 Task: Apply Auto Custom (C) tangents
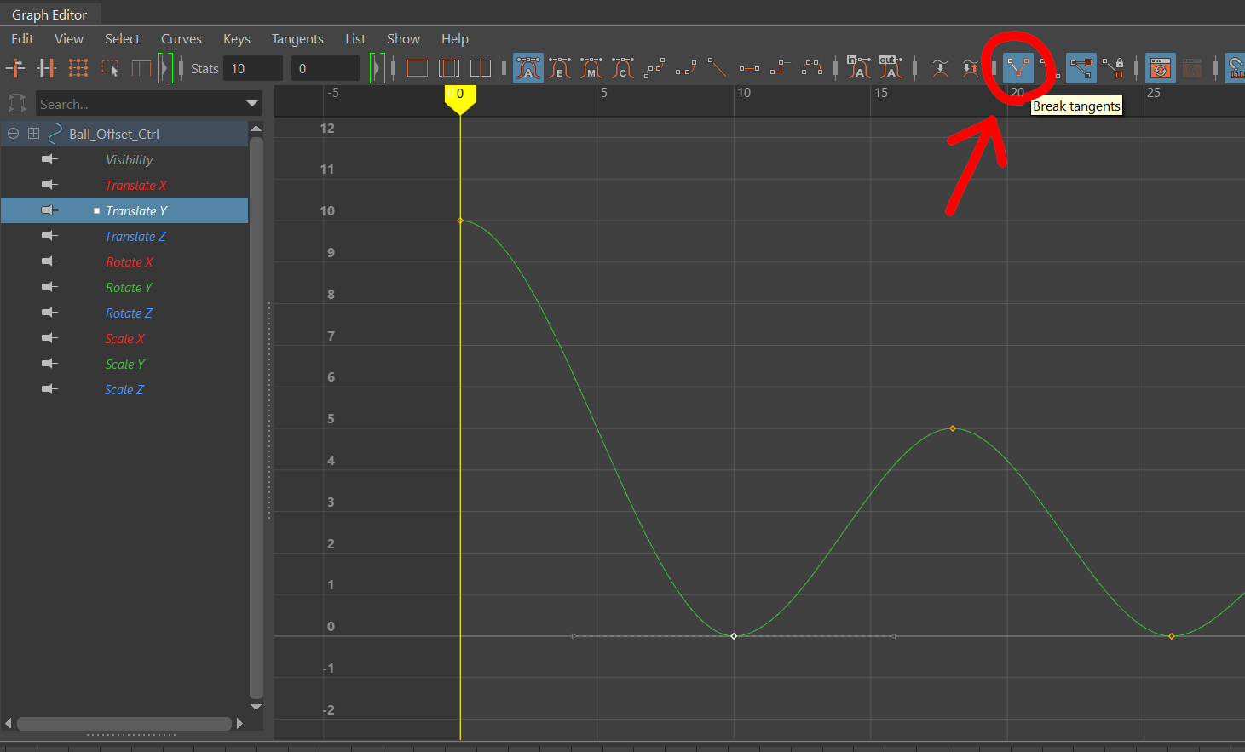(623, 68)
